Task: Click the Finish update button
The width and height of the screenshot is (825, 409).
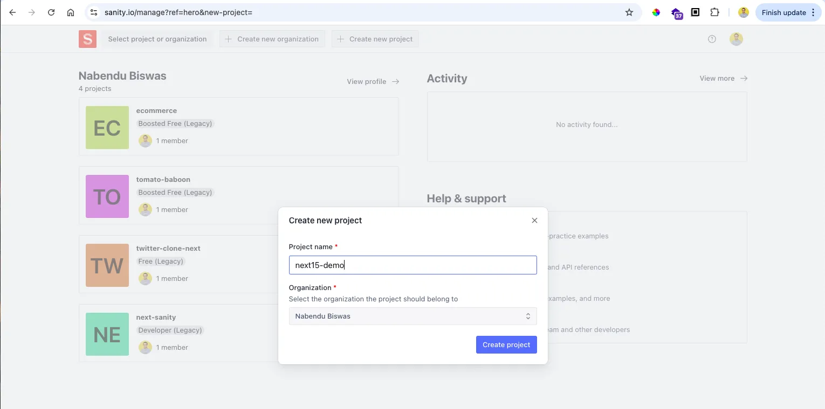Action: click(x=788, y=12)
